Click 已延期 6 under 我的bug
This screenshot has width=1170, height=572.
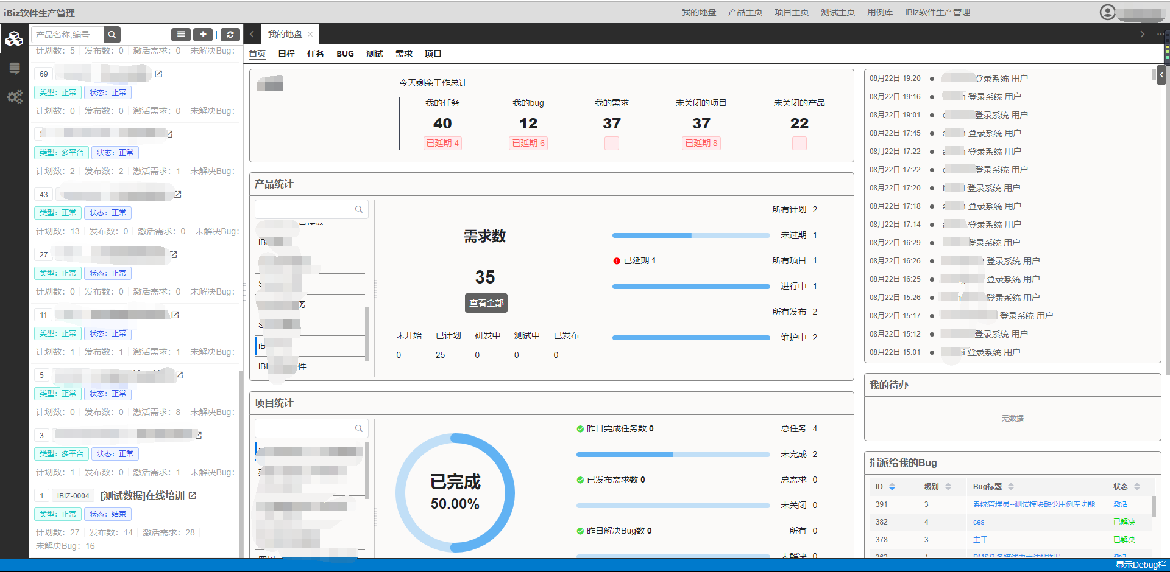coord(528,143)
